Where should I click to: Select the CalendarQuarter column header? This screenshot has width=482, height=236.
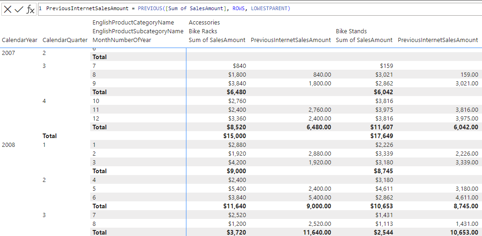65,40
